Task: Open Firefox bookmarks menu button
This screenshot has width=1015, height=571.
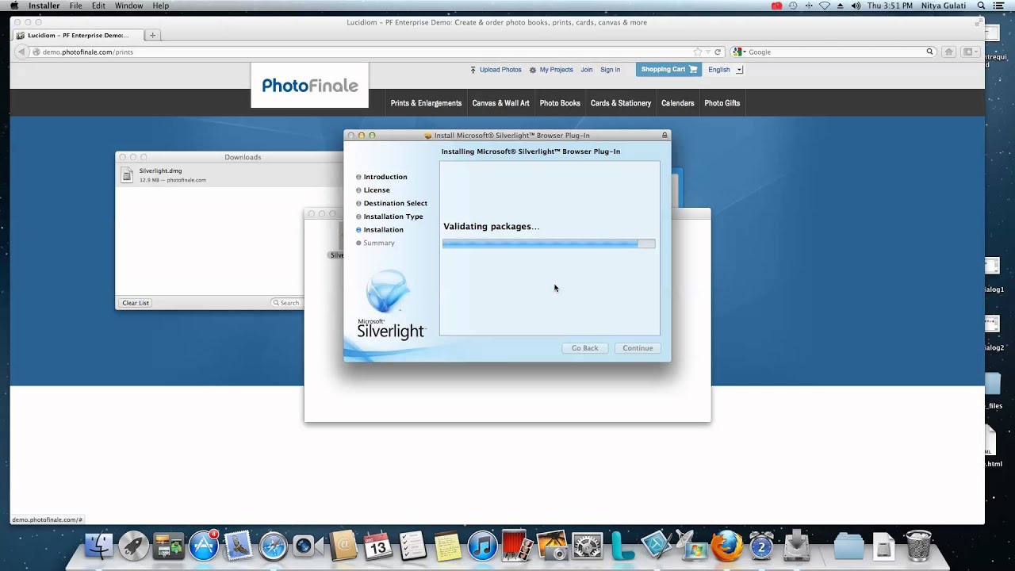Action: (969, 52)
